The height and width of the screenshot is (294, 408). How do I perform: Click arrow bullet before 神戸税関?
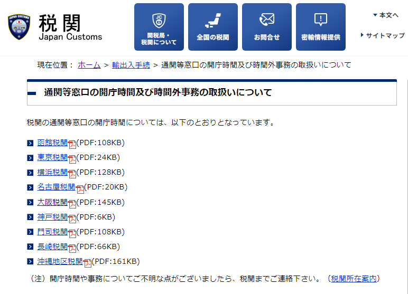click(x=30, y=217)
